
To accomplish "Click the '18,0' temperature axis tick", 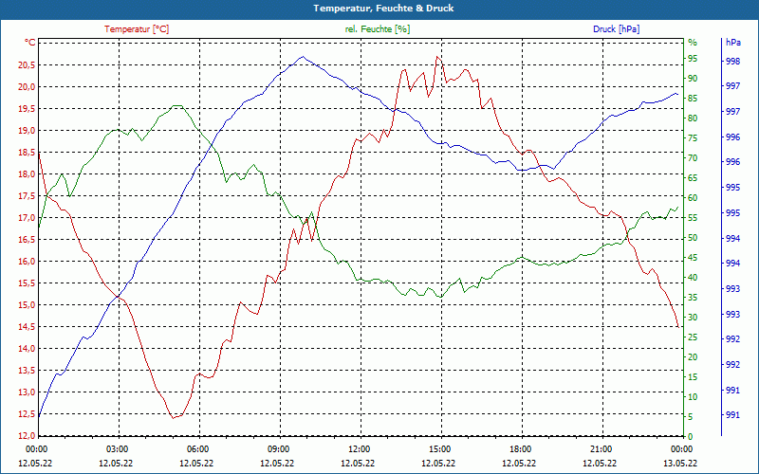I will (27, 173).
